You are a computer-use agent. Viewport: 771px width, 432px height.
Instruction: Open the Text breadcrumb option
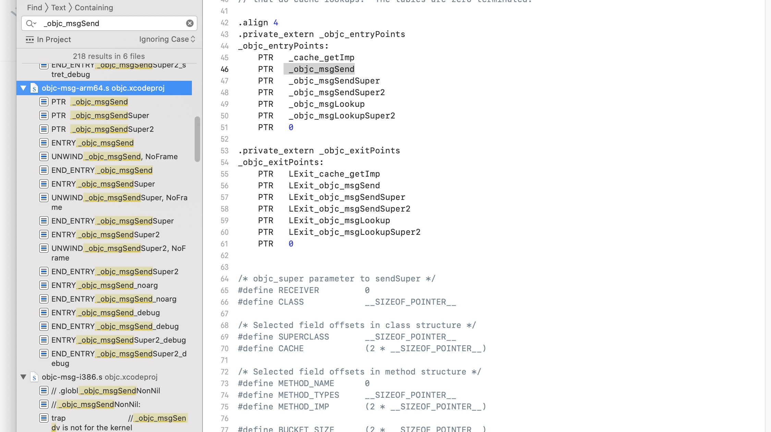click(x=58, y=8)
